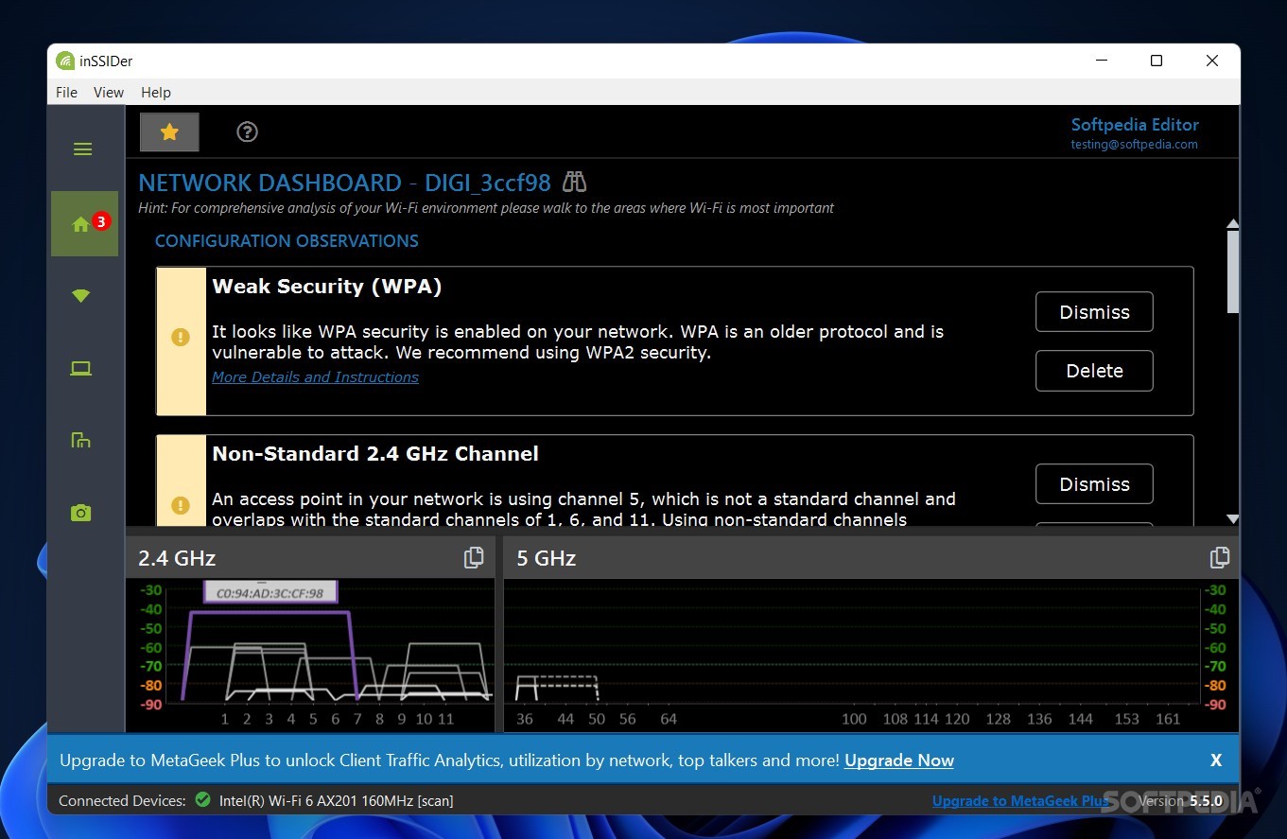Click the NETWORK DASHBOARD - DIGI_3ccf98 title
1287x839 pixels.
pyautogui.click(x=345, y=183)
